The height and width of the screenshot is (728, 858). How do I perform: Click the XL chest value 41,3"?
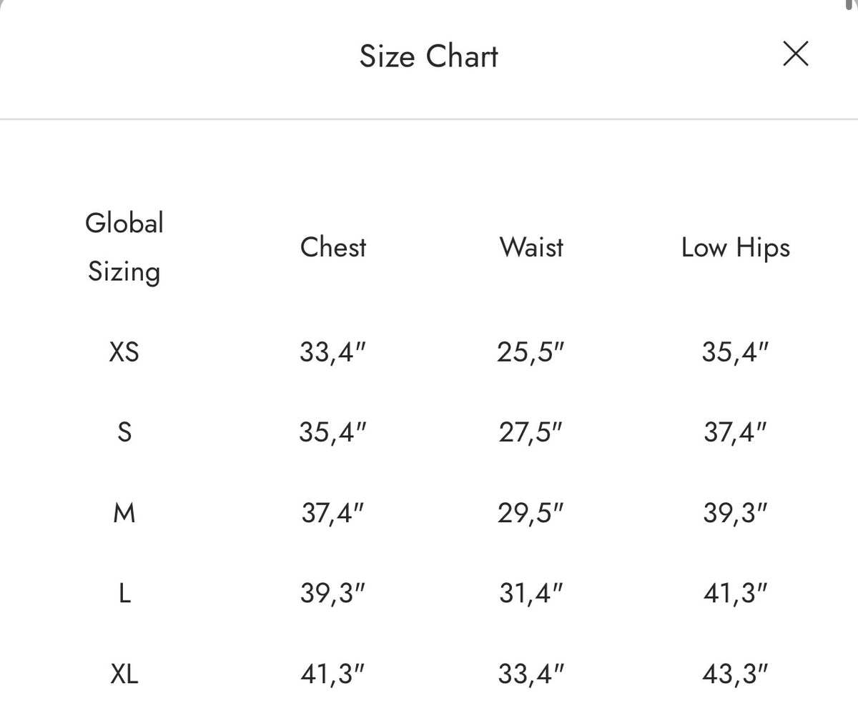333,673
